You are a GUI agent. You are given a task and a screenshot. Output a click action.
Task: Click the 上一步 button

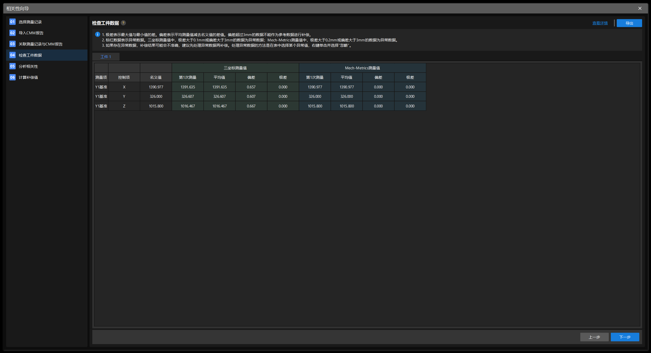coord(594,337)
